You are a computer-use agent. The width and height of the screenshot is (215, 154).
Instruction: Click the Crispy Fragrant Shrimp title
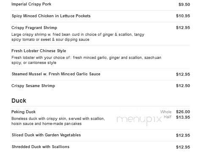[x=34, y=28]
